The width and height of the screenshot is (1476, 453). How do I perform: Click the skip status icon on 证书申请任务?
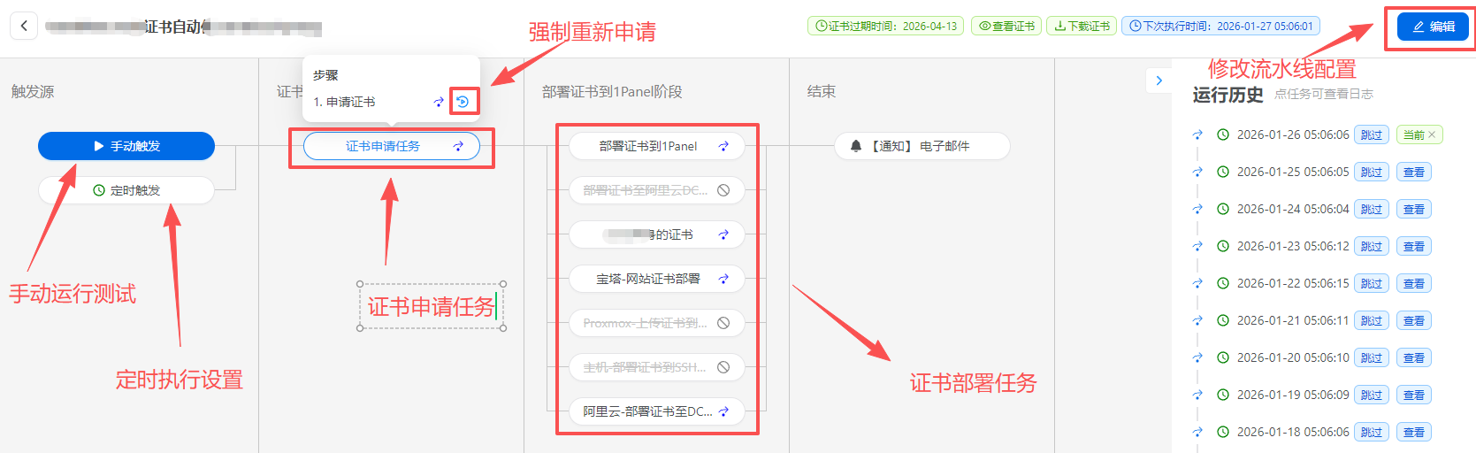(x=458, y=146)
